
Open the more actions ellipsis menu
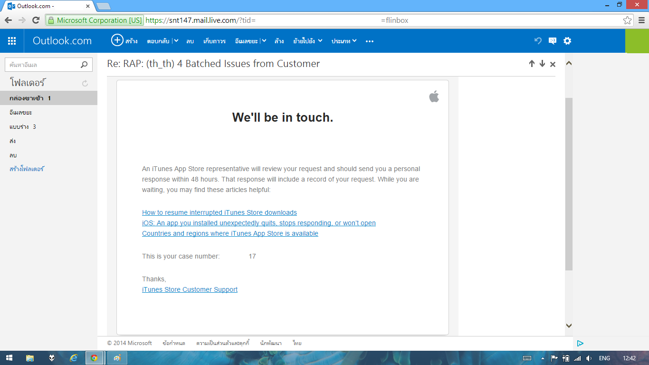click(370, 41)
